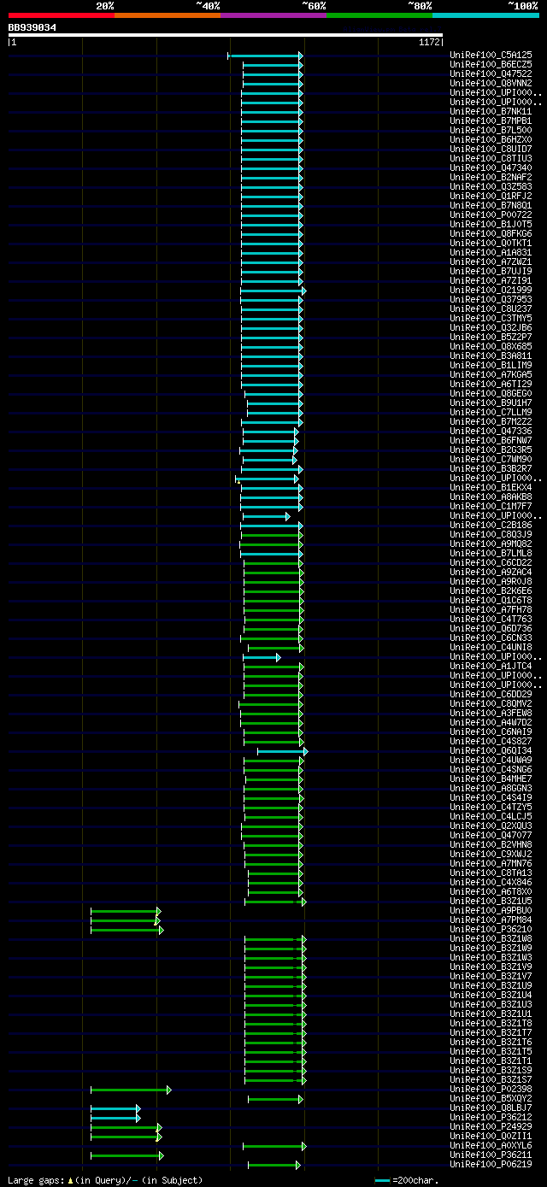This screenshot has width=547, height=1187.
Task: Open the UniRef100_P24929 entry
Action: (x=491, y=1126)
